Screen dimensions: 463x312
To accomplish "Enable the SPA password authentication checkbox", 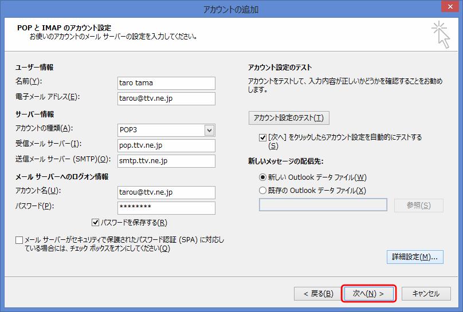I will pyautogui.click(x=19, y=240).
